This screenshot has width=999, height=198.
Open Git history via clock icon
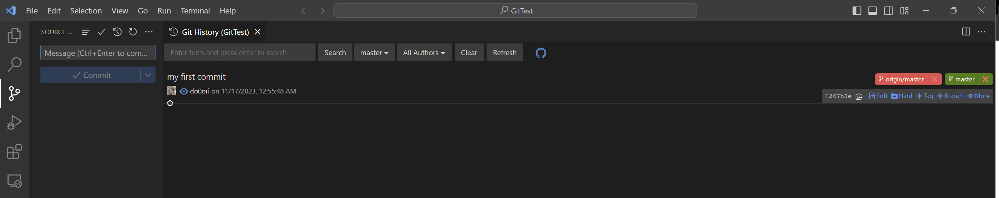pyautogui.click(x=117, y=32)
